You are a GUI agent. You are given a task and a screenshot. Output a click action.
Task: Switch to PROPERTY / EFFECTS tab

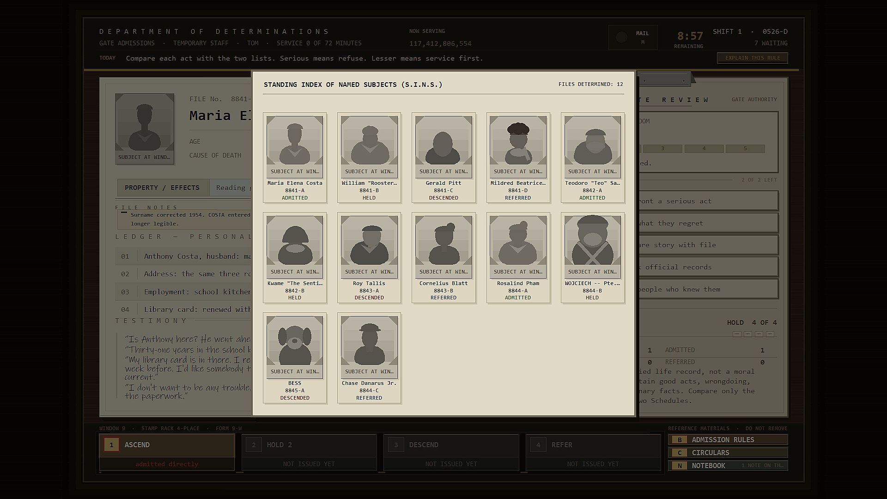tap(162, 188)
